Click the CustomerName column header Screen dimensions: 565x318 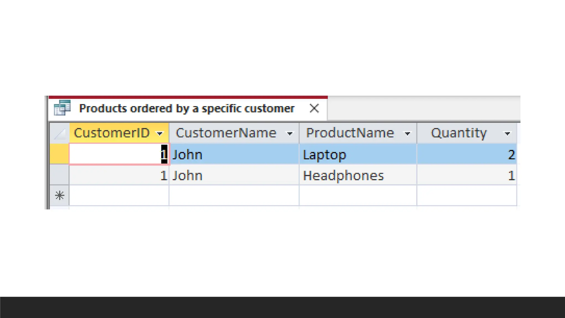(226, 133)
